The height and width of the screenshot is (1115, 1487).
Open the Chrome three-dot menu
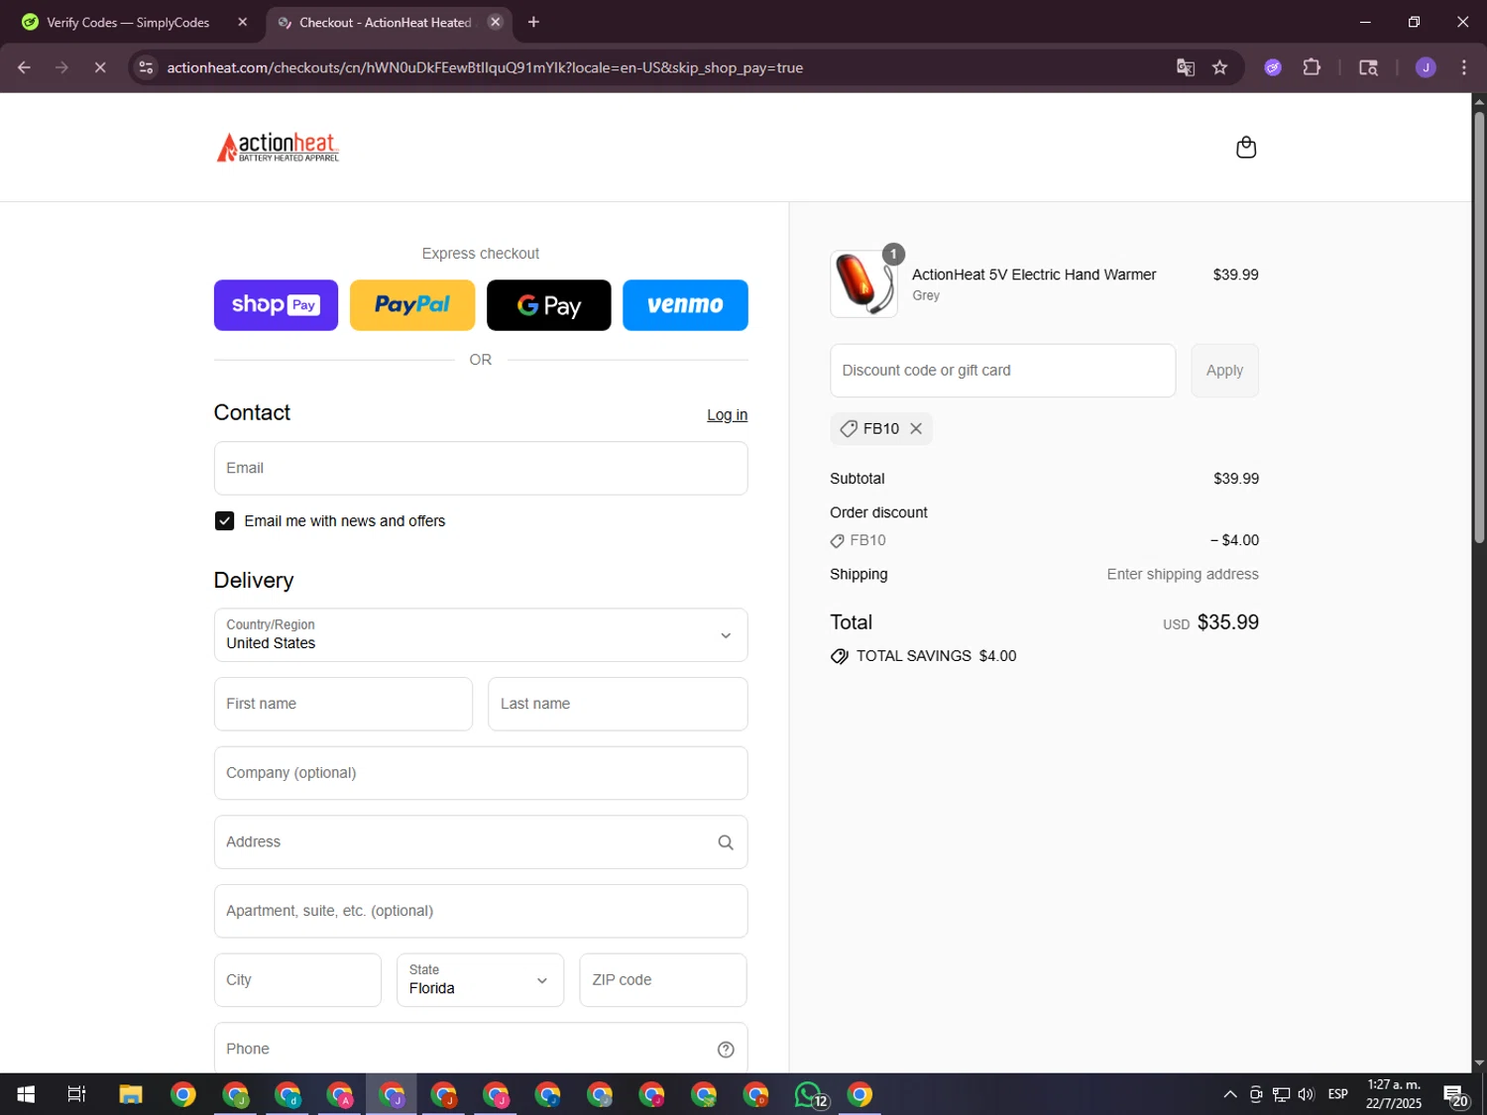point(1464,67)
